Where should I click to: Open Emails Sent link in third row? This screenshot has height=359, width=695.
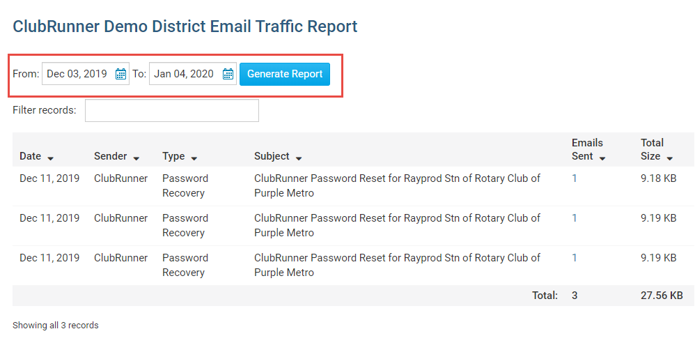tap(575, 258)
